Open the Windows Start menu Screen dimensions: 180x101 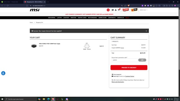click(x=2, y=99)
